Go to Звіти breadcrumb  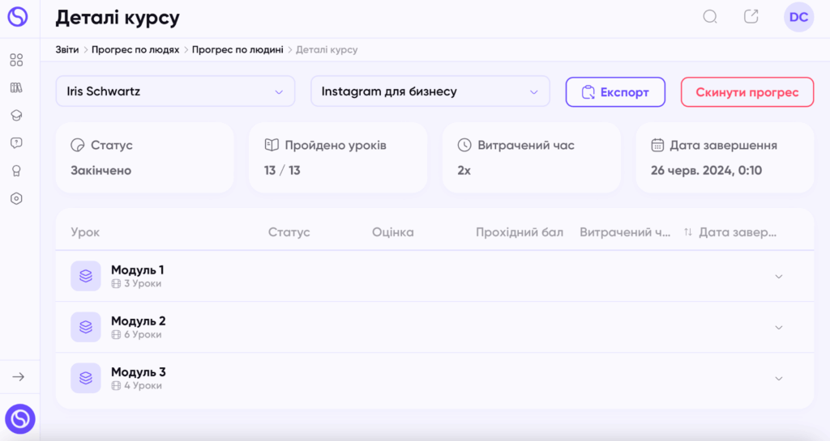pyautogui.click(x=66, y=49)
